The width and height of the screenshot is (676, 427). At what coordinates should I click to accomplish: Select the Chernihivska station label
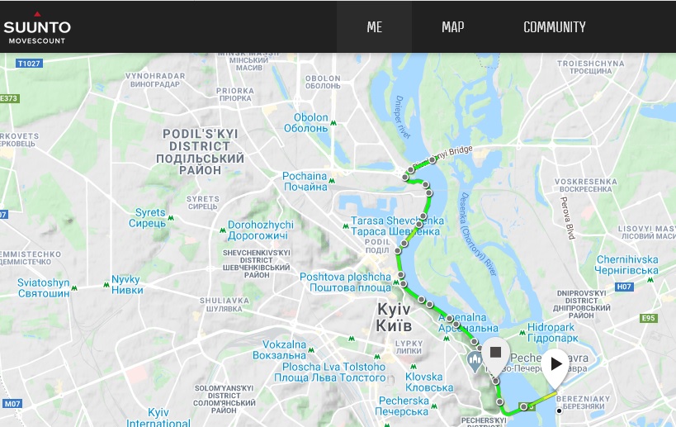626,265
